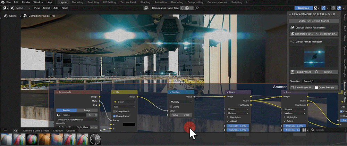Remove Cryptomatte scene with X icon

(x=96, y=115)
